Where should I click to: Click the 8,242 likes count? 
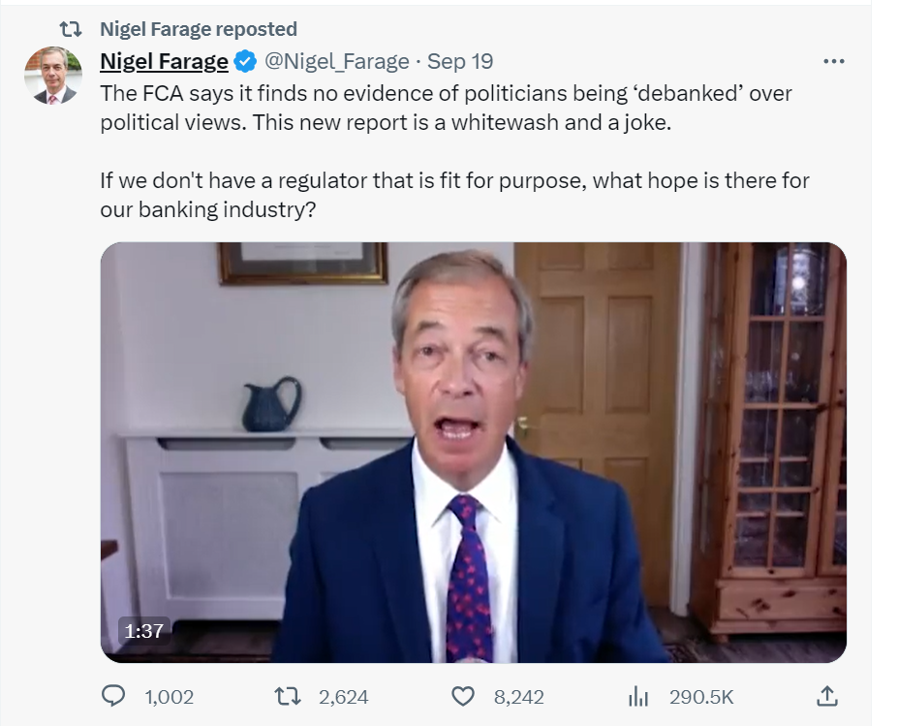pos(517,696)
